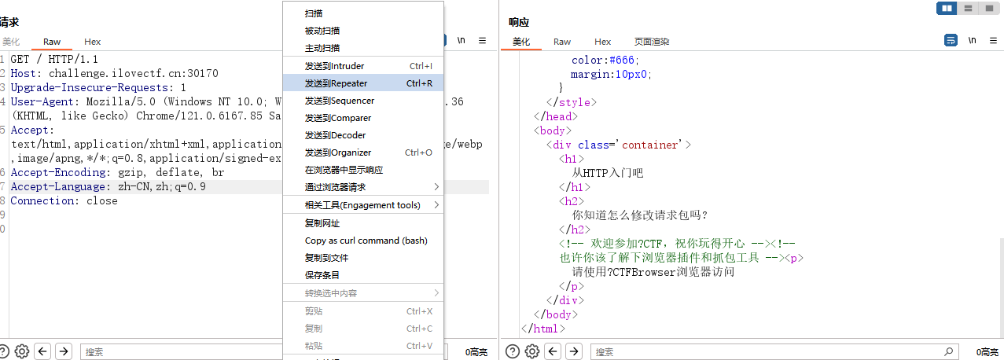This screenshot has width=1004, height=360.
Task: Focus the response panel search field
Action: point(774,352)
